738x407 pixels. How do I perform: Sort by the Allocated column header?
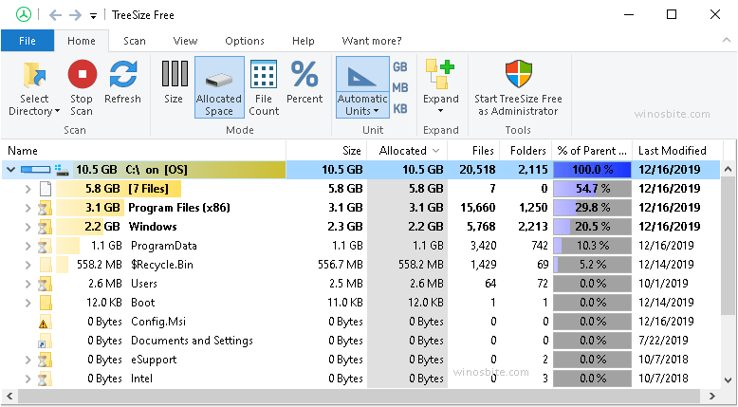pos(407,151)
